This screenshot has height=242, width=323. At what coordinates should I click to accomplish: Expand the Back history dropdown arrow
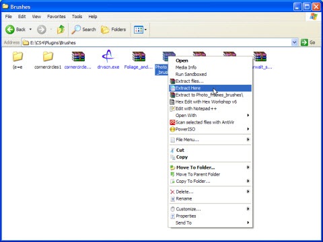coord(30,30)
